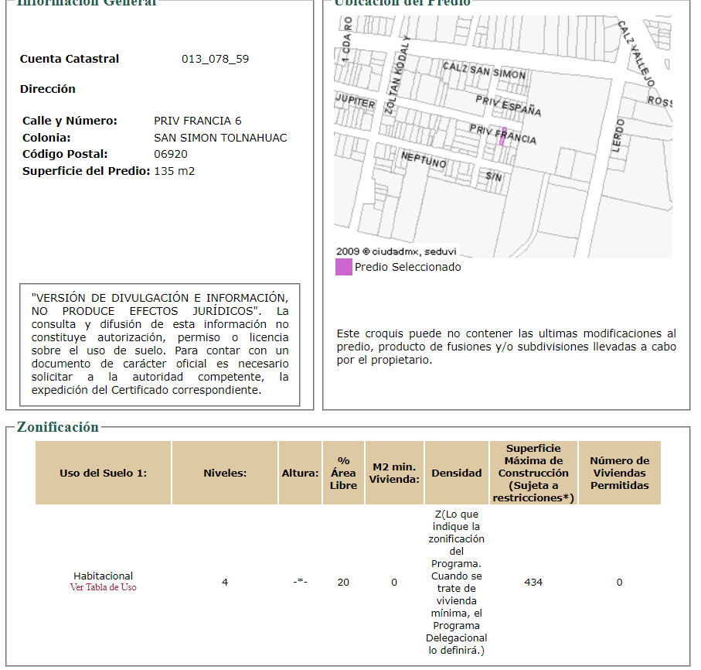Click the Niveles column header
The image size is (701, 670).
(x=225, y=473)
